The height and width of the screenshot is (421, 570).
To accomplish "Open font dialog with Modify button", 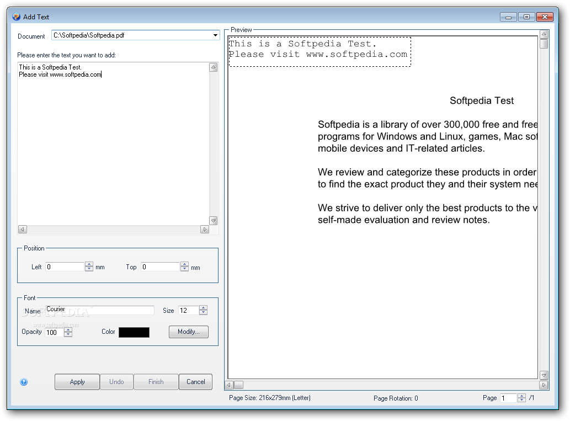I will pyautogui.click(x=188, y=332).
